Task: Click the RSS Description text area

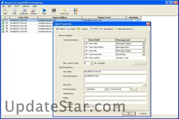Action: coord(115,78)
